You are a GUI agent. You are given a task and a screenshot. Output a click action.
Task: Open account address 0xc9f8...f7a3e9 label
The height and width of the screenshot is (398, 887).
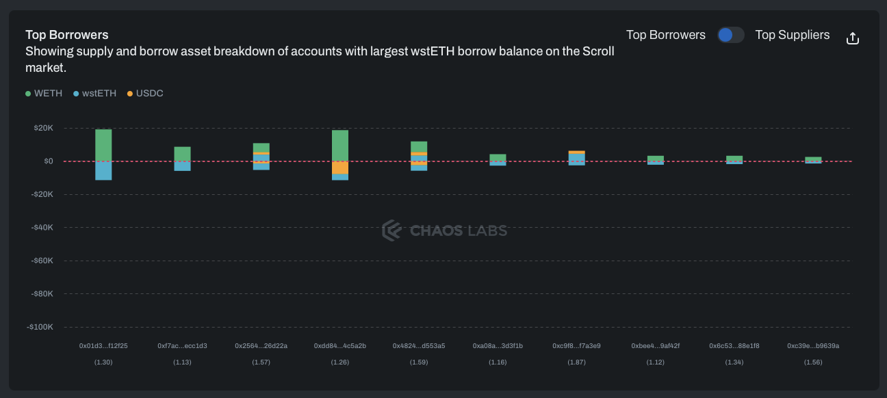(576, 346)
